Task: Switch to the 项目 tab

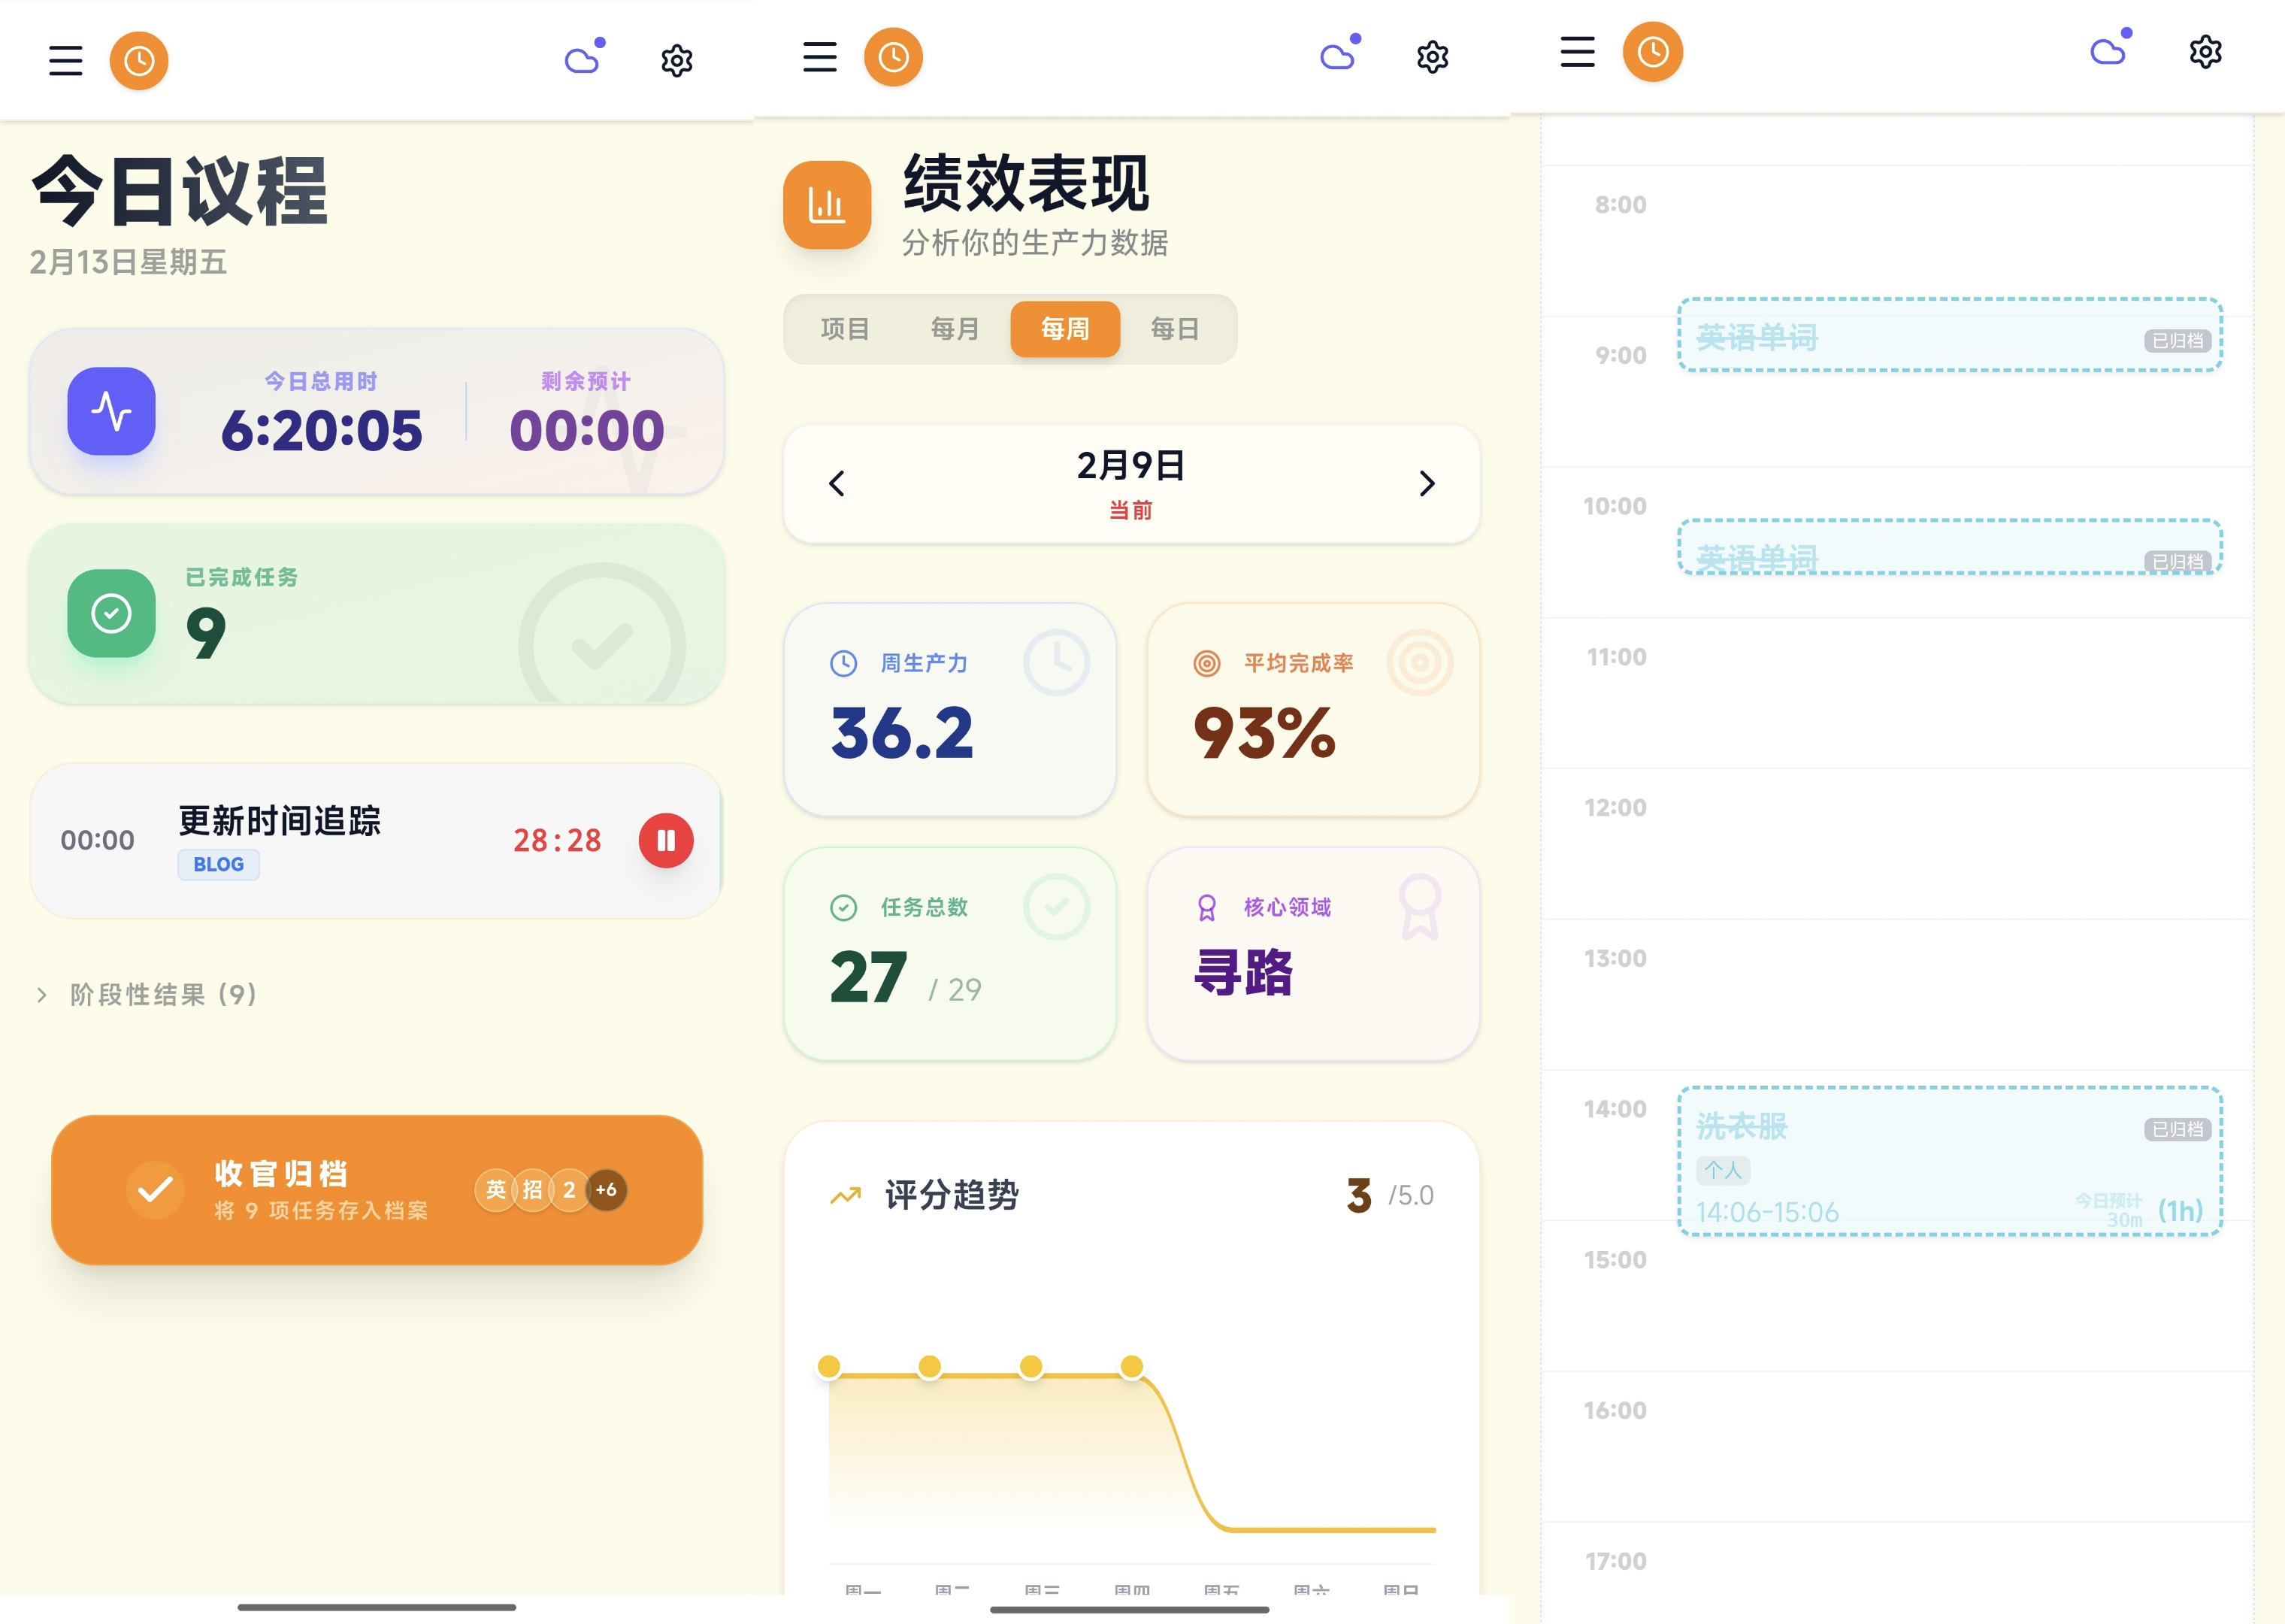Action: coord(843,329)
